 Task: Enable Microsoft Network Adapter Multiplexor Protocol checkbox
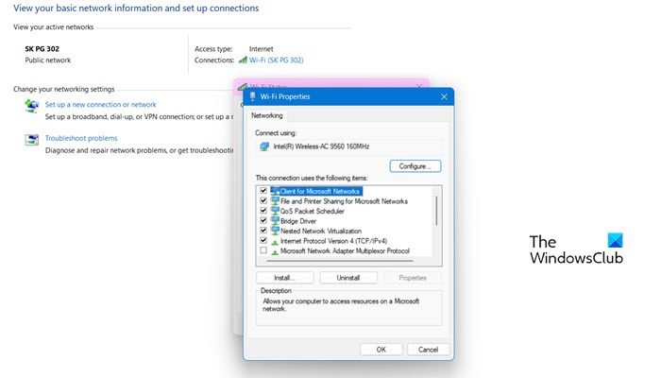263,250
